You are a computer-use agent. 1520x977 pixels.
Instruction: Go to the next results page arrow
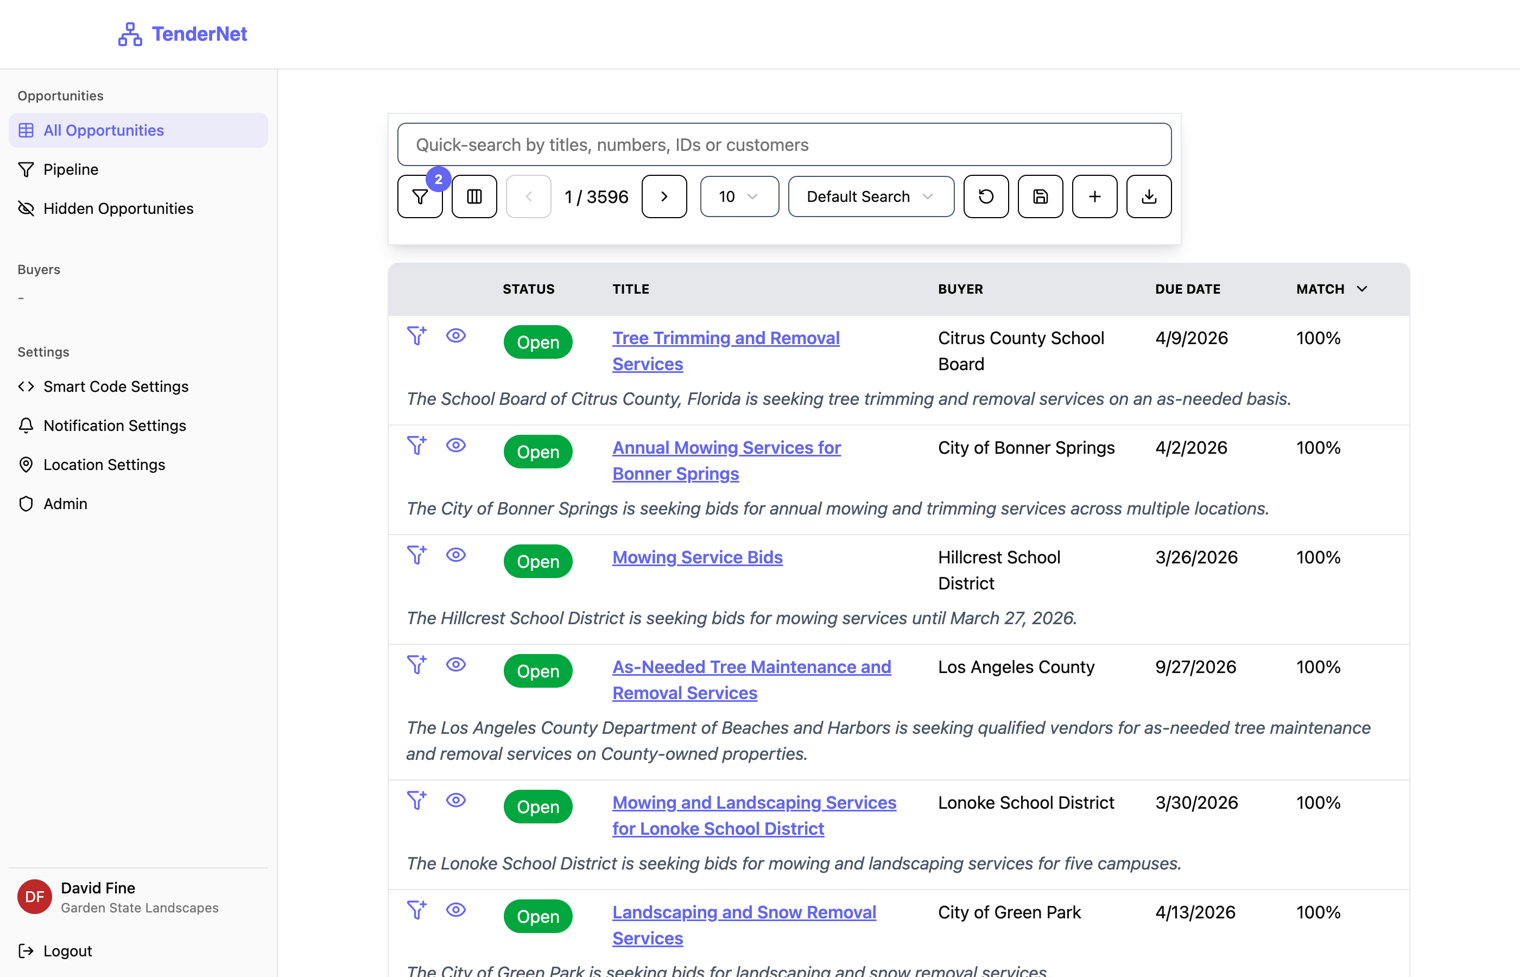point(663,196)
